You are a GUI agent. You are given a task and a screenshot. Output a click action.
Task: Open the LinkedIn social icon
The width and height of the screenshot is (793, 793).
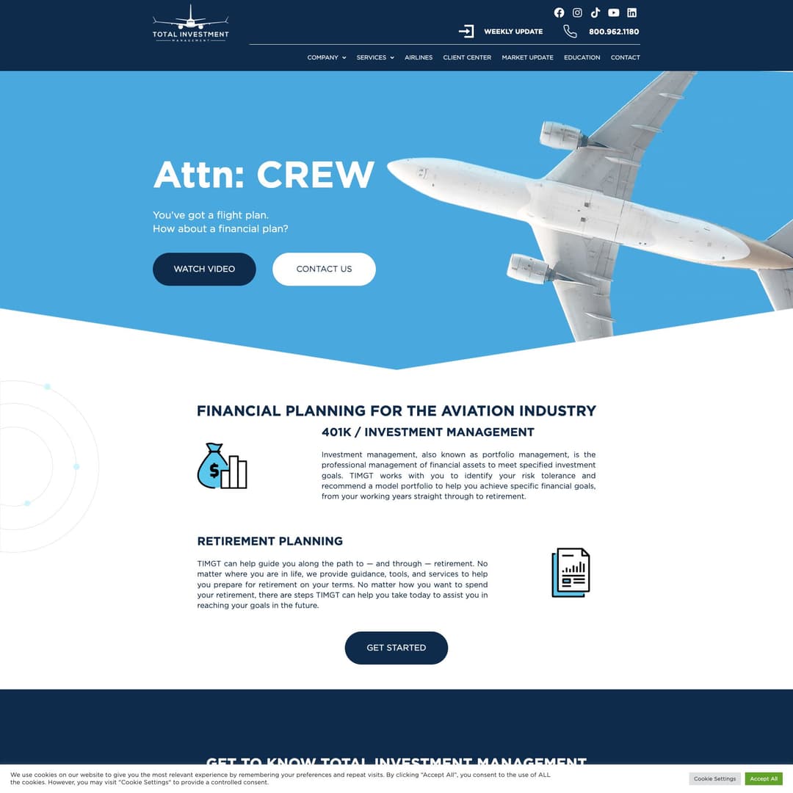click(631, 12)
